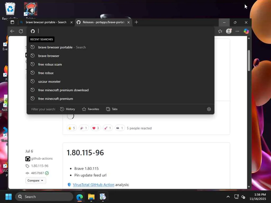Open network status tray icon
This screenshot has width=271, height=203.
pos(236,197)
